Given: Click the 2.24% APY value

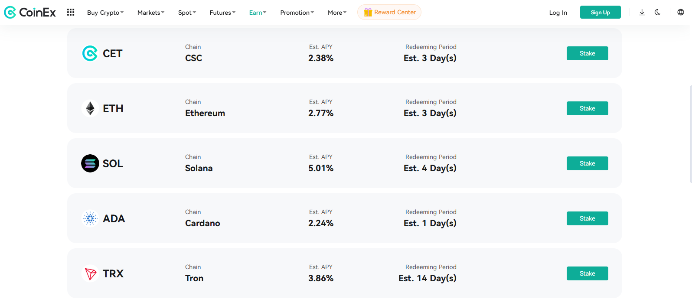Looking at the screenshot, I should point(321,223).
